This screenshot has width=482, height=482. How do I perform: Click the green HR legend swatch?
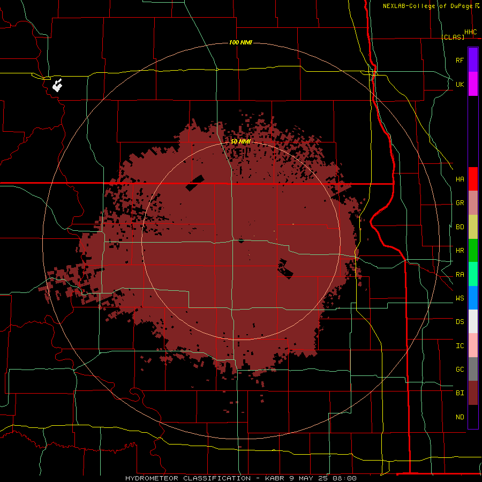pos(473,251)
